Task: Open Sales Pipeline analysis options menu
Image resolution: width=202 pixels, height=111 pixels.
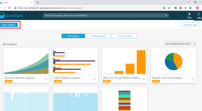Action: (95, 79)
